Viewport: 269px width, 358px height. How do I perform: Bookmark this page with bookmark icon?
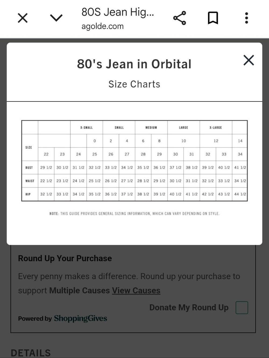(x=213, y=18)
